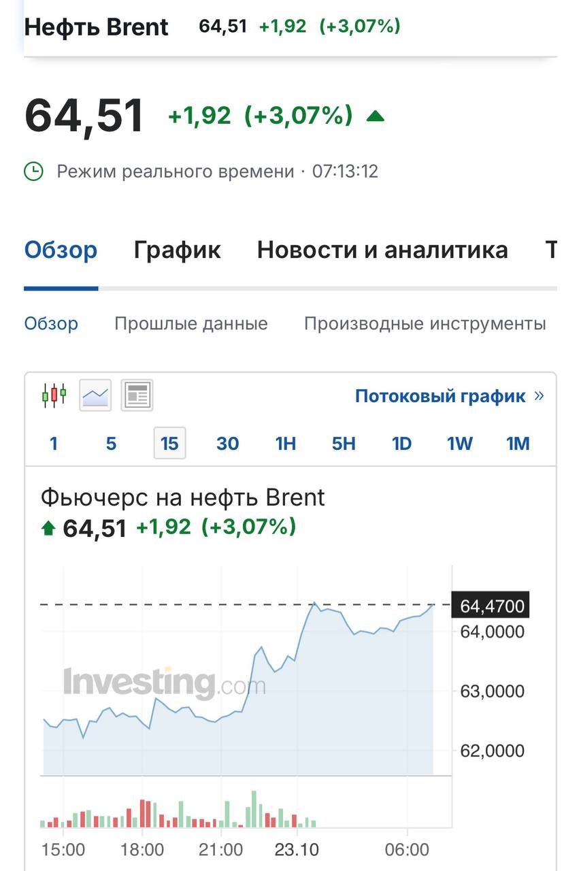Select the 5-minute chart interval
The height and width of the screenshot is (871, 581).
coord(112,444)
